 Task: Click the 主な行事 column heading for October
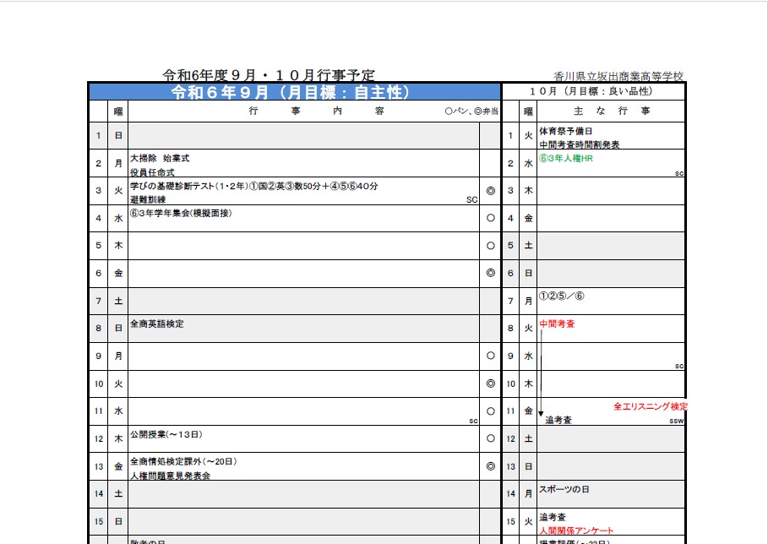[x=612, y=112]
